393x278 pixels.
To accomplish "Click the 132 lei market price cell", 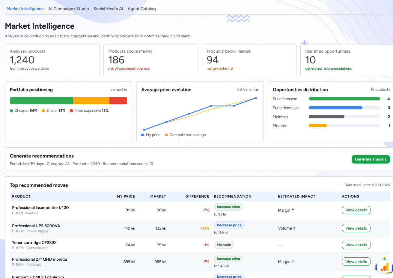I will [x=161, y=228].
